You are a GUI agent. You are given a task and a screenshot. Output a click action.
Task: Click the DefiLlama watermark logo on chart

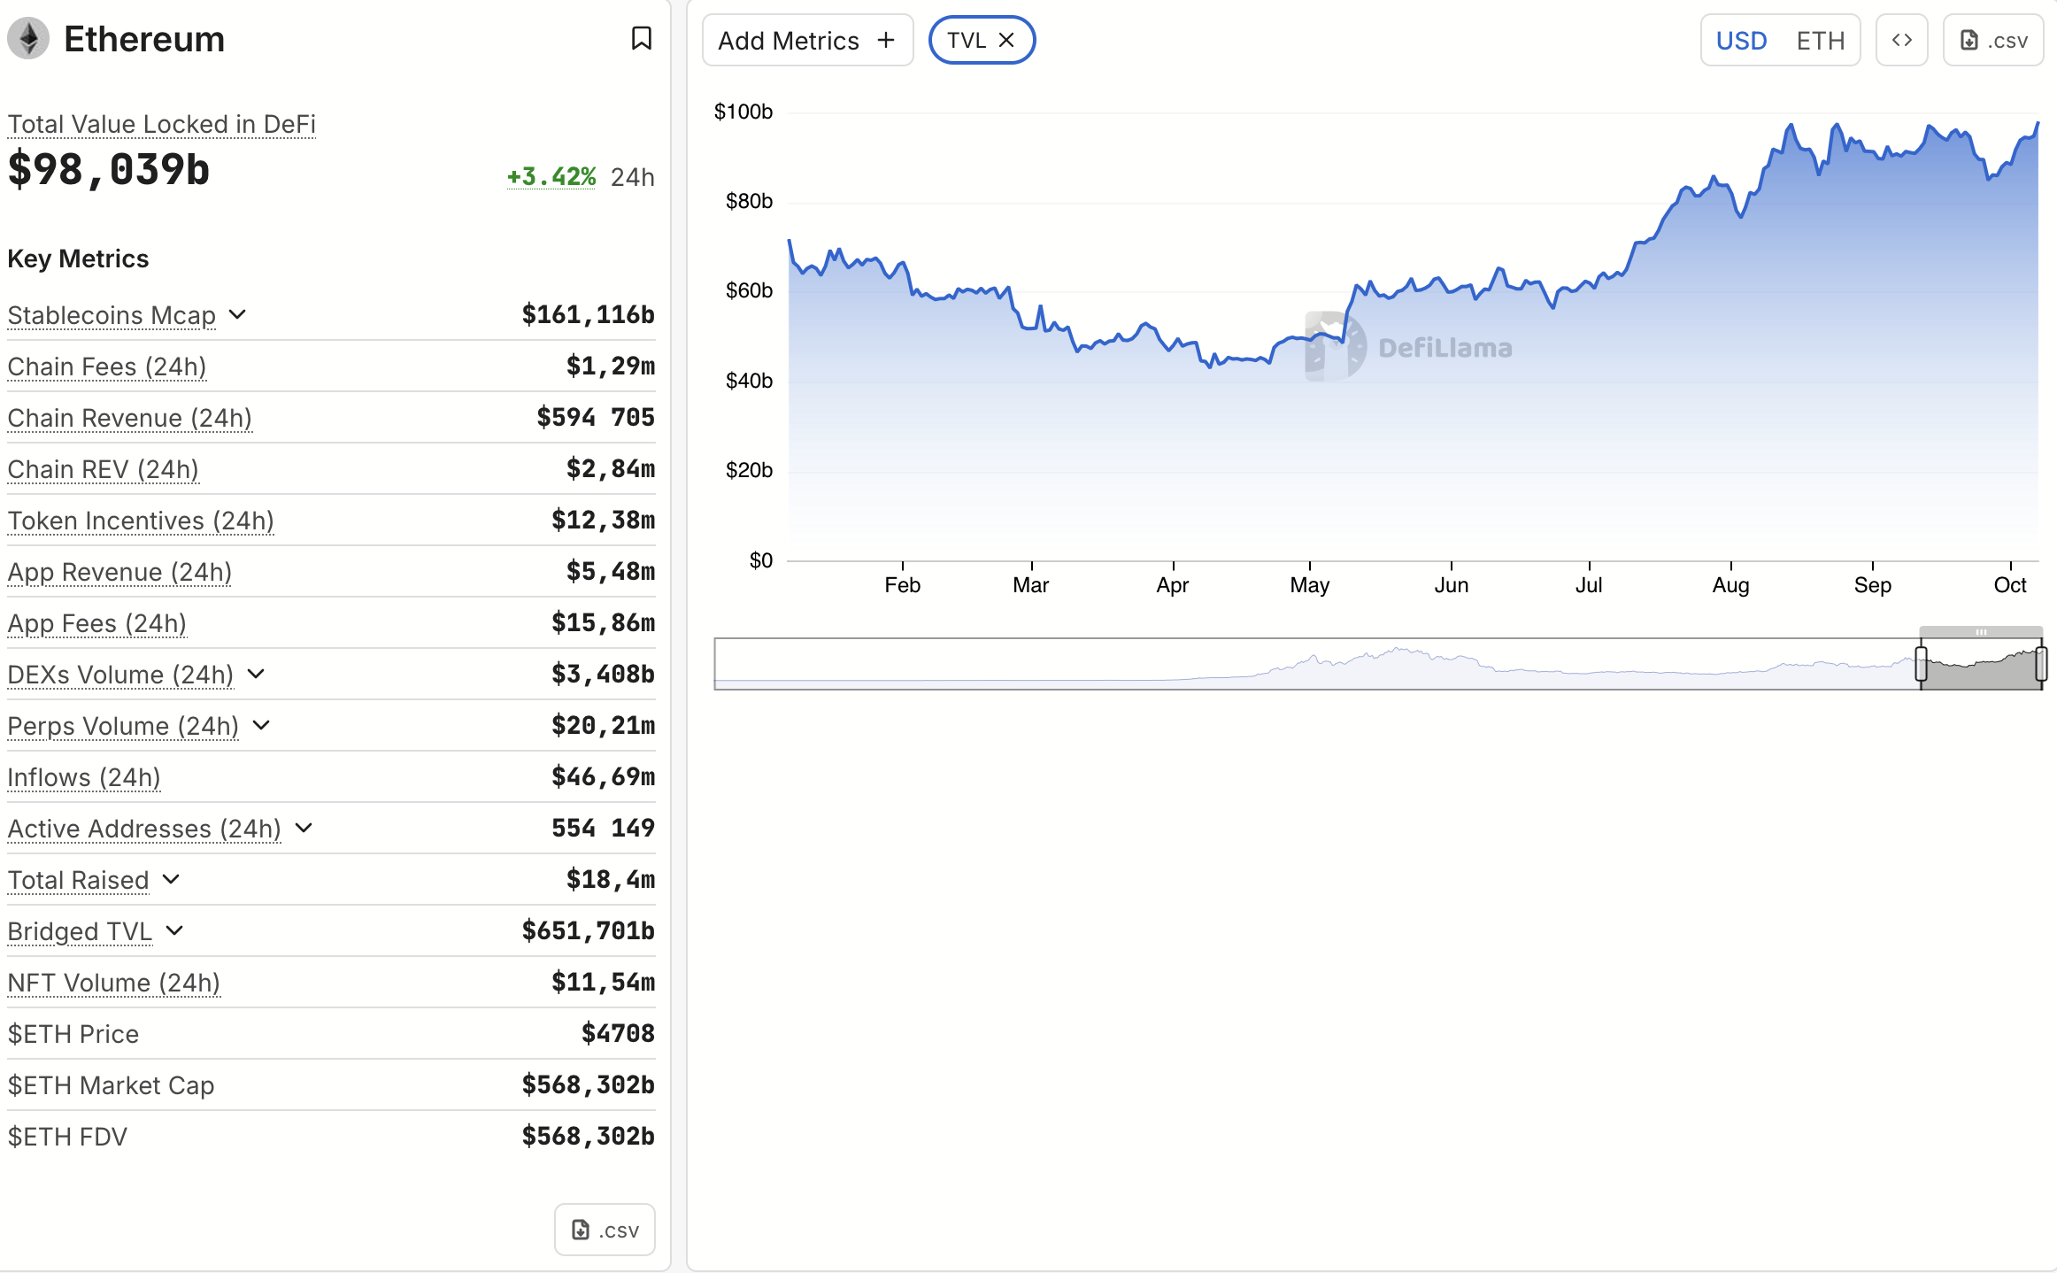pos(1336,346)
